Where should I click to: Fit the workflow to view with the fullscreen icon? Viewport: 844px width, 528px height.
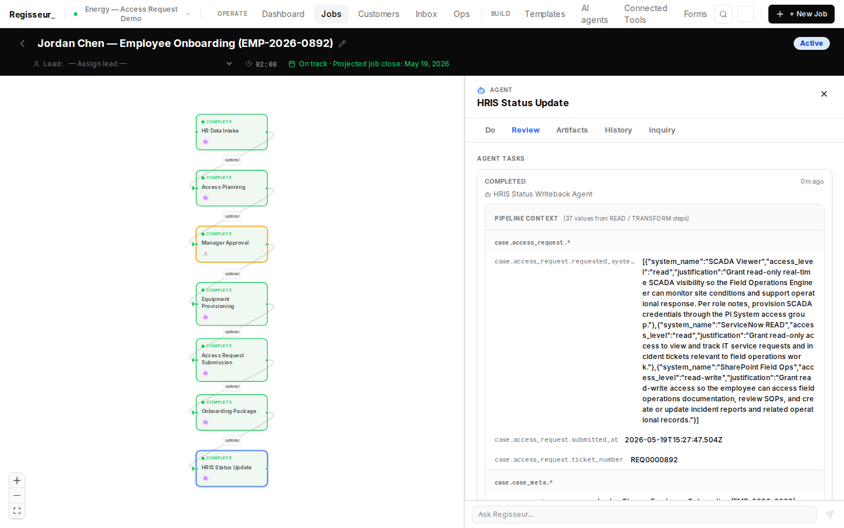[x=17, y=511]
